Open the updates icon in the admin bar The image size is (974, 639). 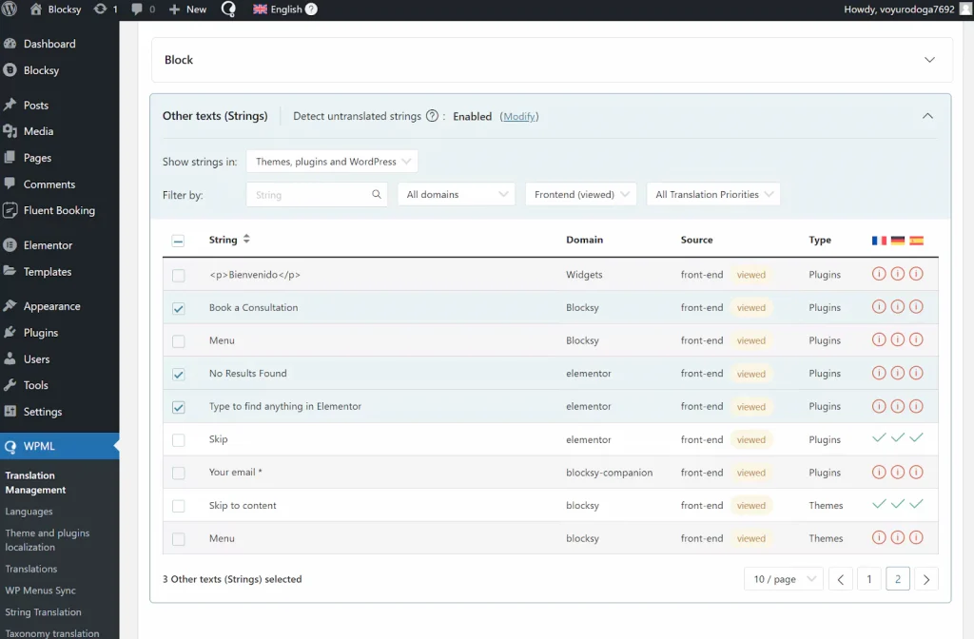coord(100,10)
